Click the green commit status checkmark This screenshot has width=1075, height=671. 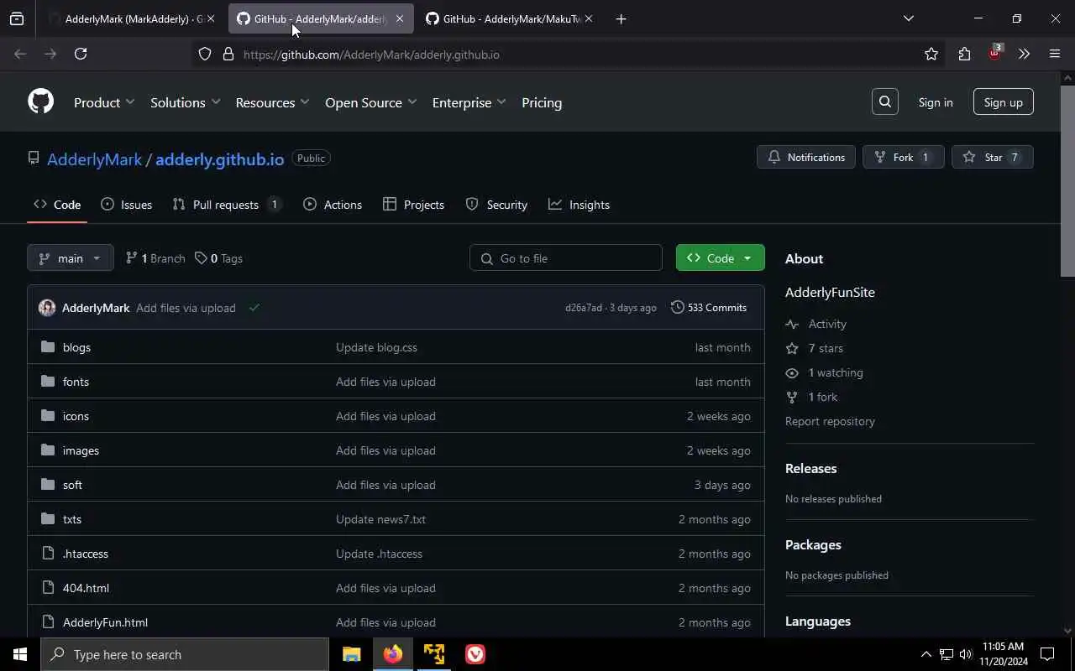tap(254, 308)
